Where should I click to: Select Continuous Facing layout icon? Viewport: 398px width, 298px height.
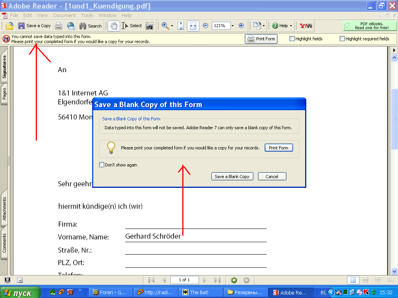tap(378, 280)
